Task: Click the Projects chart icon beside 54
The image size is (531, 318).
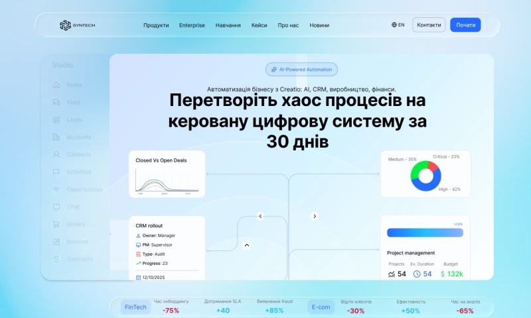Action: [392, 274]
